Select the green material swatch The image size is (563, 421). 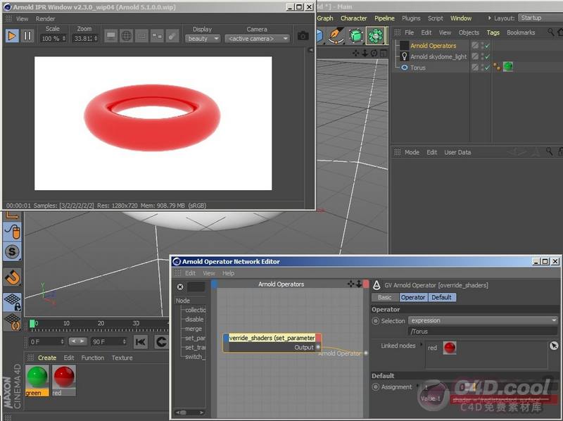pyautogui.click(x=37, y=380)
